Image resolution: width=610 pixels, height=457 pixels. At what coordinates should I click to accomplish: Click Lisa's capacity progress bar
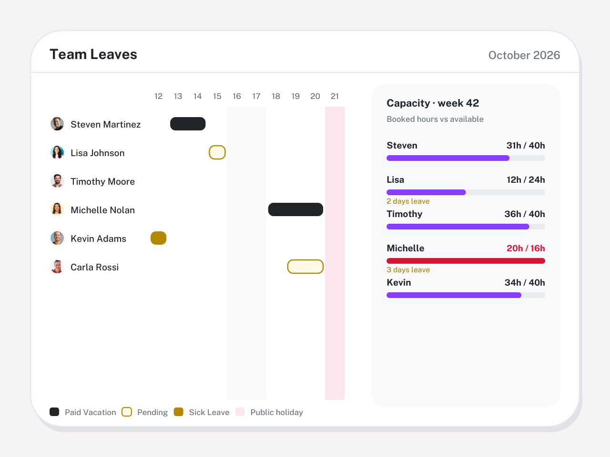pos(466,192)
